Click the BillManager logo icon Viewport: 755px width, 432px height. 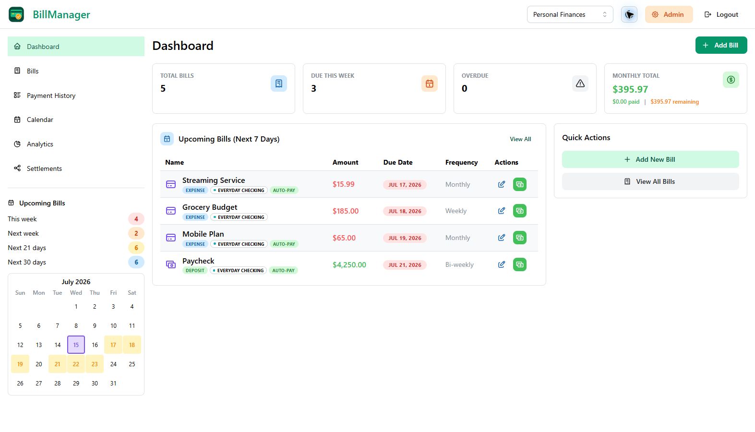tap(16, 14)
